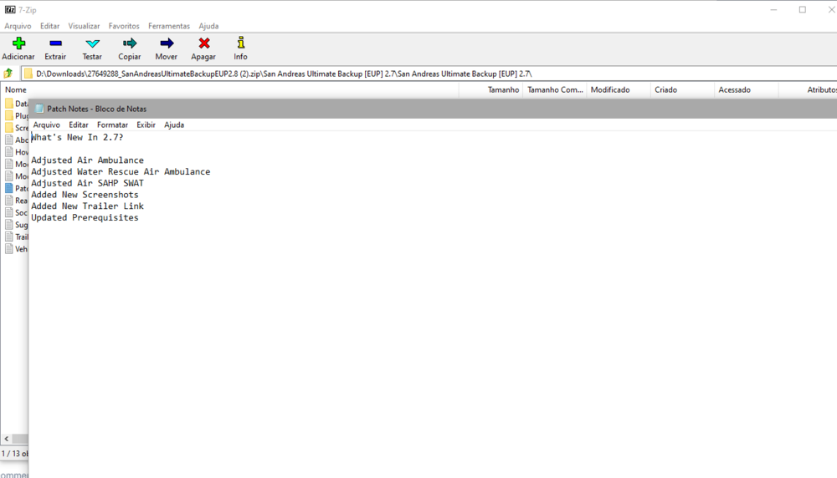This screenshot has height=478, width=837.
Task: Click the 7-Zip app icon in title bar
Action: (x=10, y=9)
